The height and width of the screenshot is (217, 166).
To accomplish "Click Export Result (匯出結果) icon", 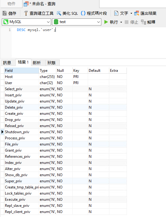I will (137, 13).
